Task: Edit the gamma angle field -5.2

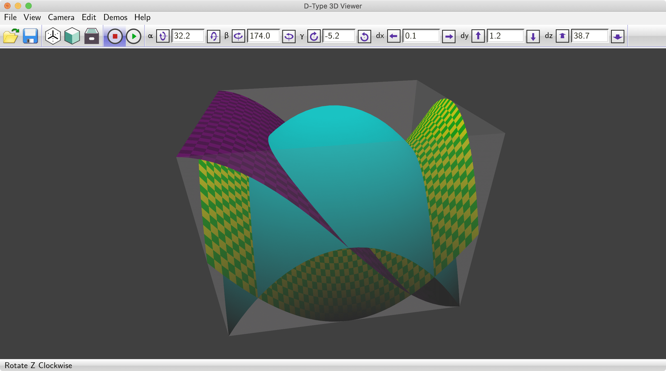Action: 339,36
